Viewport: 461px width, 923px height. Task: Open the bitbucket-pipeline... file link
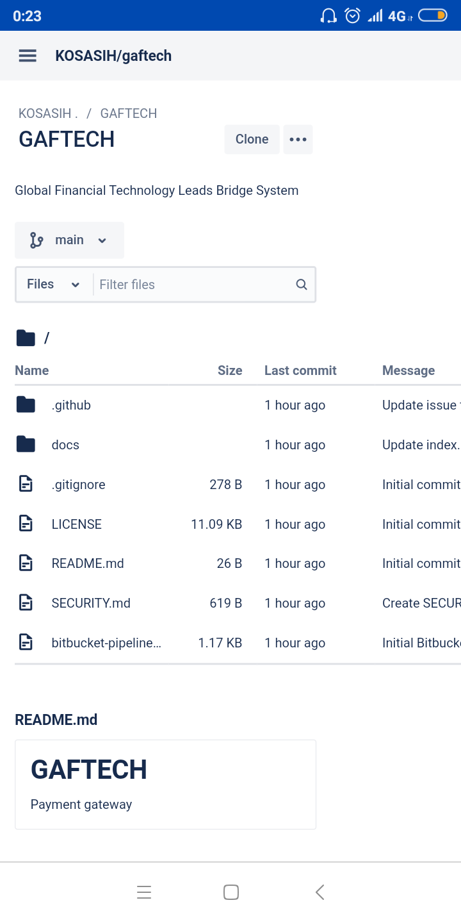tap(106, 643)
